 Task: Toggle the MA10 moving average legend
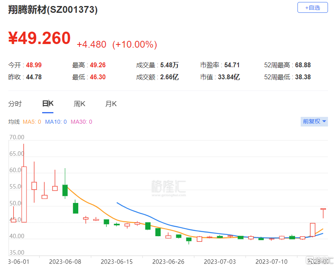[56, 122]
